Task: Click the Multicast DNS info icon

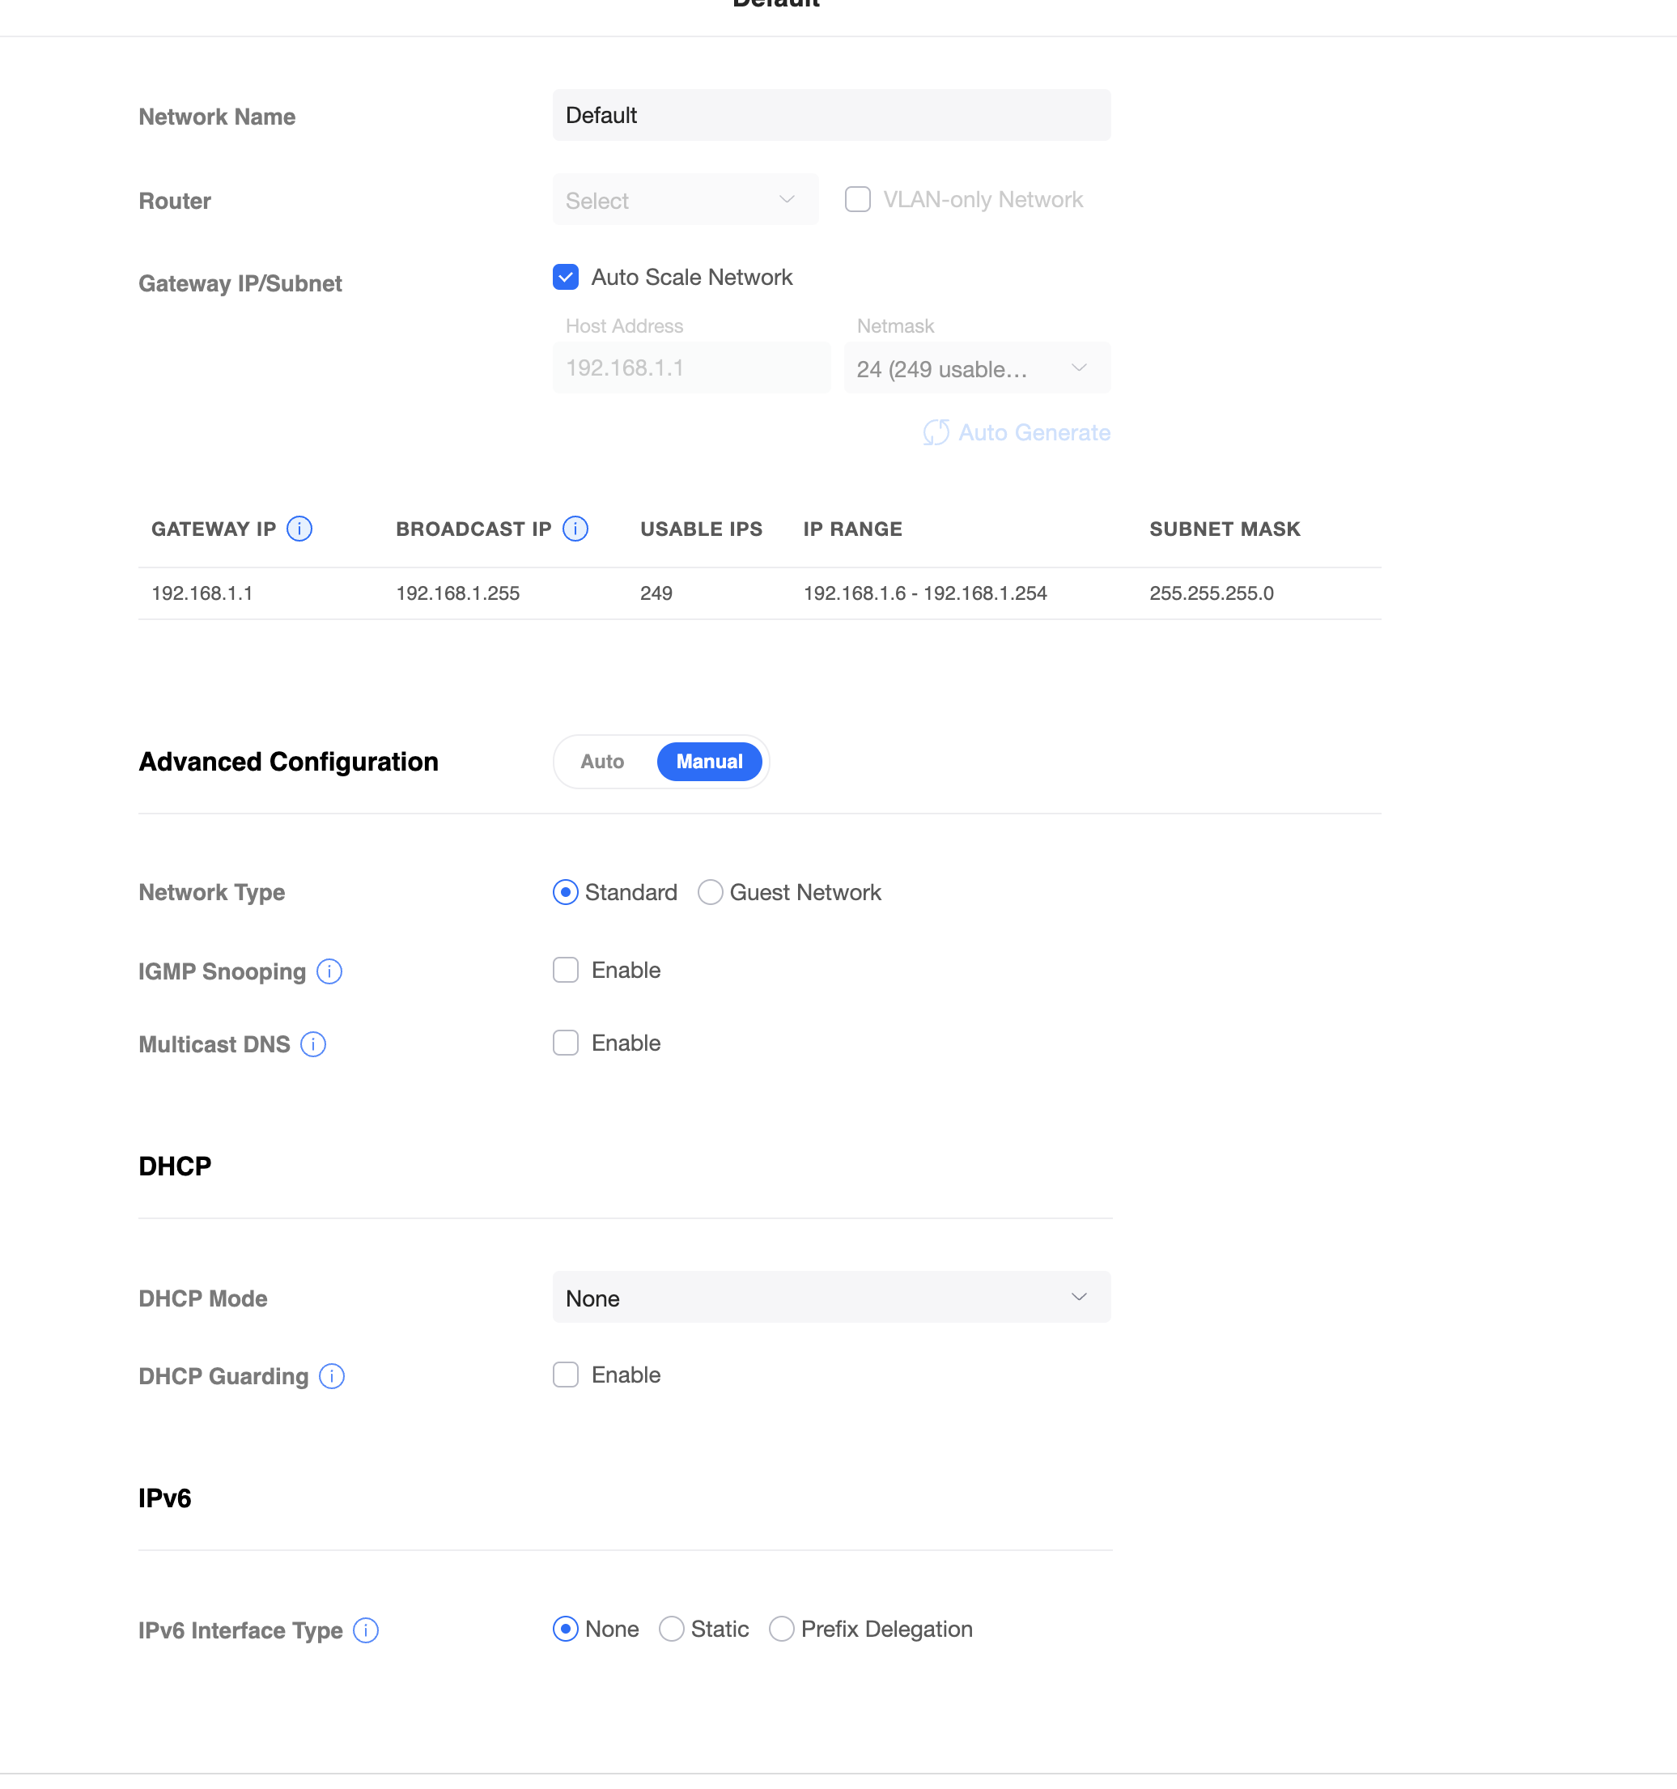Action: pos(313,1044)
